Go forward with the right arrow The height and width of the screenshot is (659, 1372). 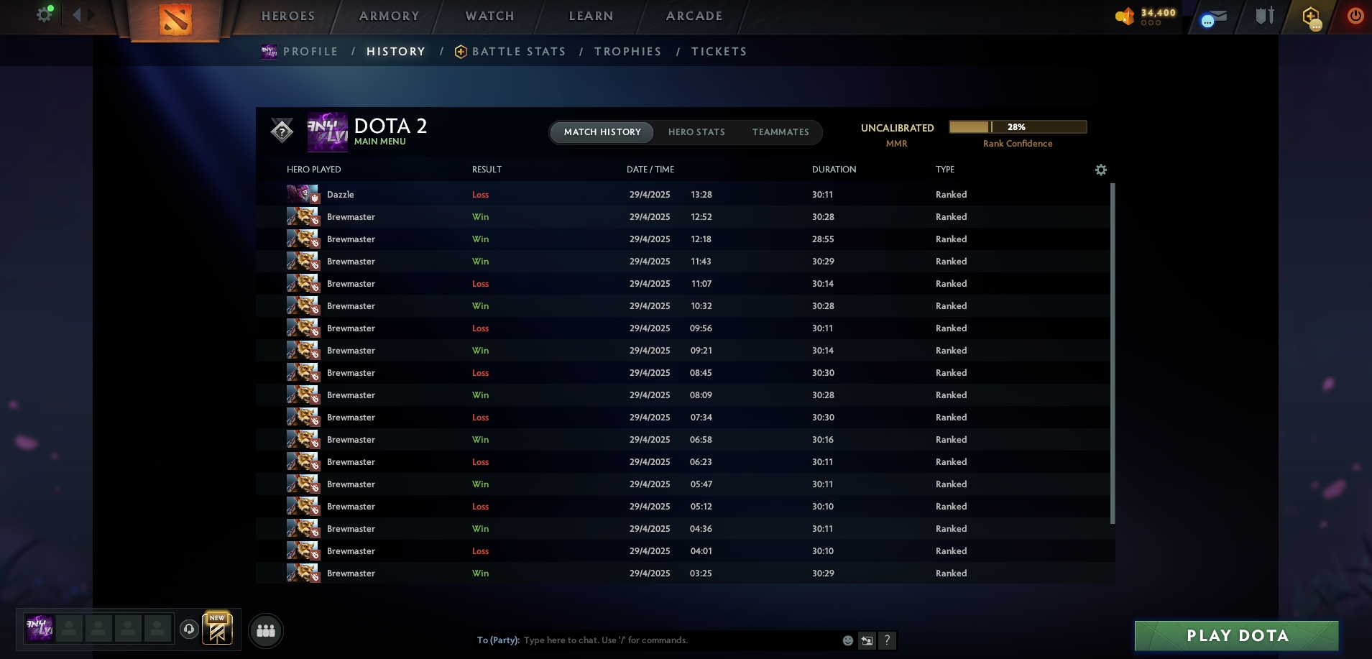(91, 14)
